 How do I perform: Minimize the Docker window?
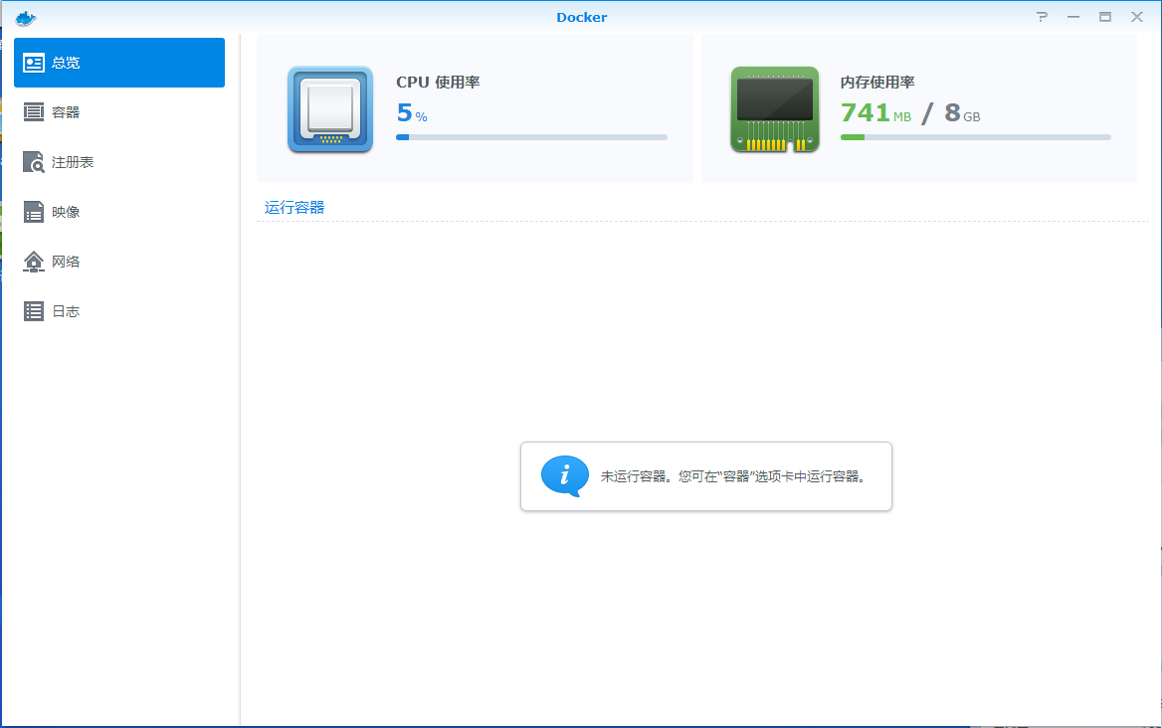click(x=1072, y=17)
